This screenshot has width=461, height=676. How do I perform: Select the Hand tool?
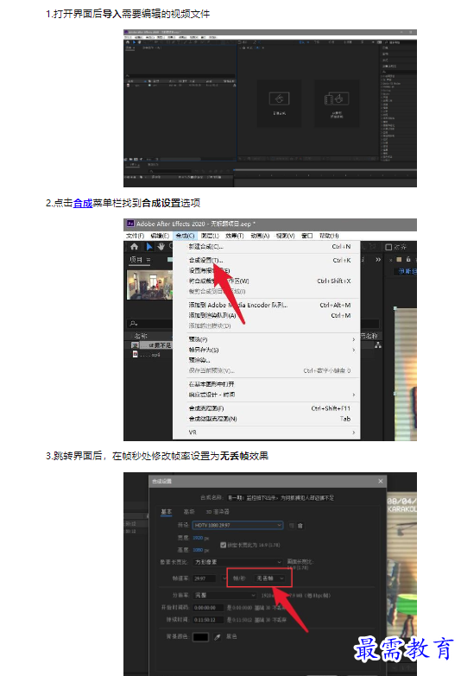point(161,247)
